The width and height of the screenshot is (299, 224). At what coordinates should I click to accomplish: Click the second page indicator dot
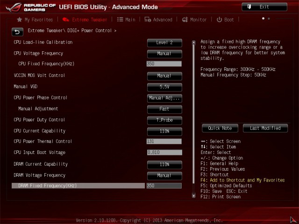269,19
